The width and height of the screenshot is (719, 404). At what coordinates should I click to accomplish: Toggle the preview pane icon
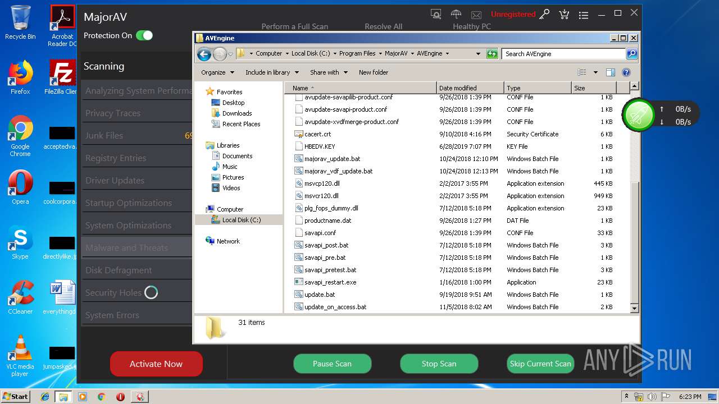(611, 72)
